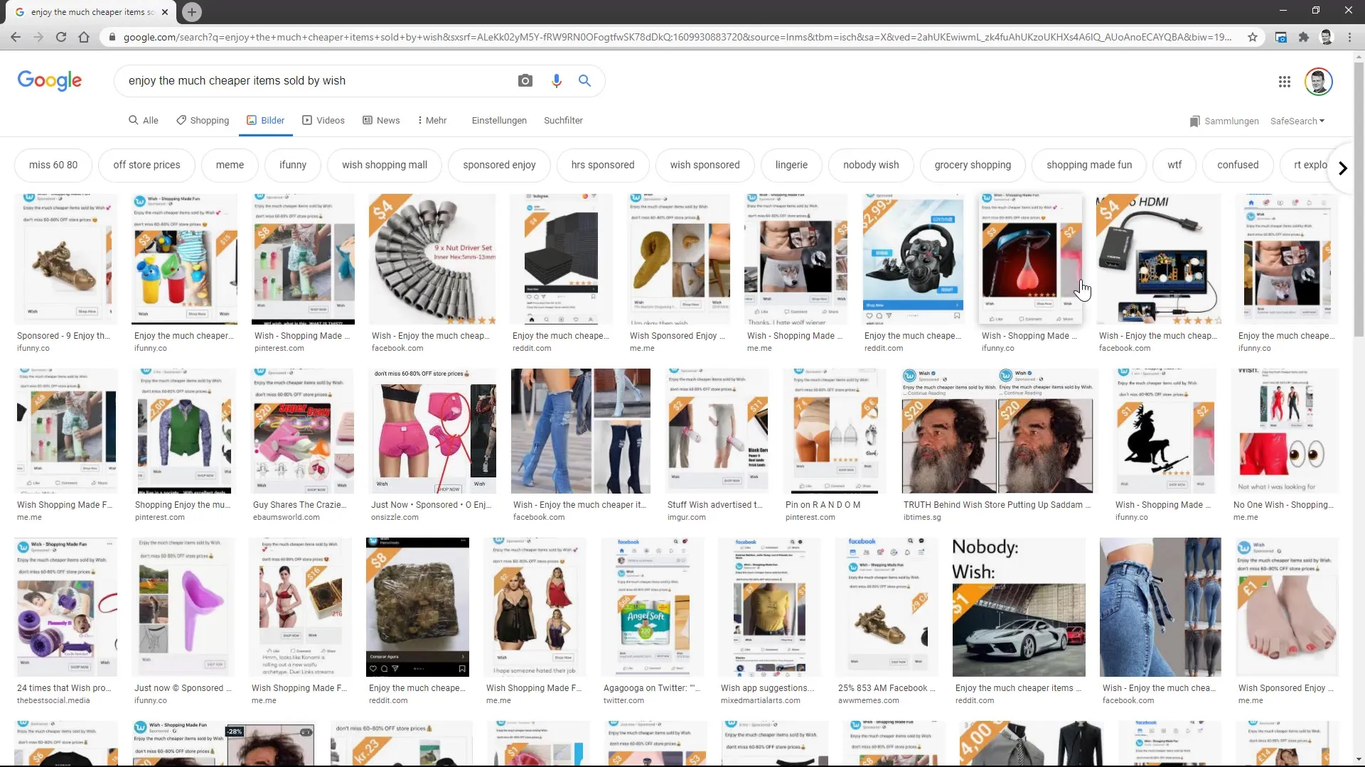Open the Google apps grid
The height and width of the screenshot is (767, 1365).
pyautogui.click(x=1284, y=82)
